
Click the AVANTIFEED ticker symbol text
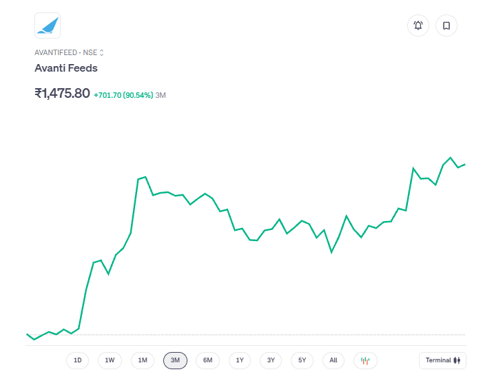tap(56, 52)
